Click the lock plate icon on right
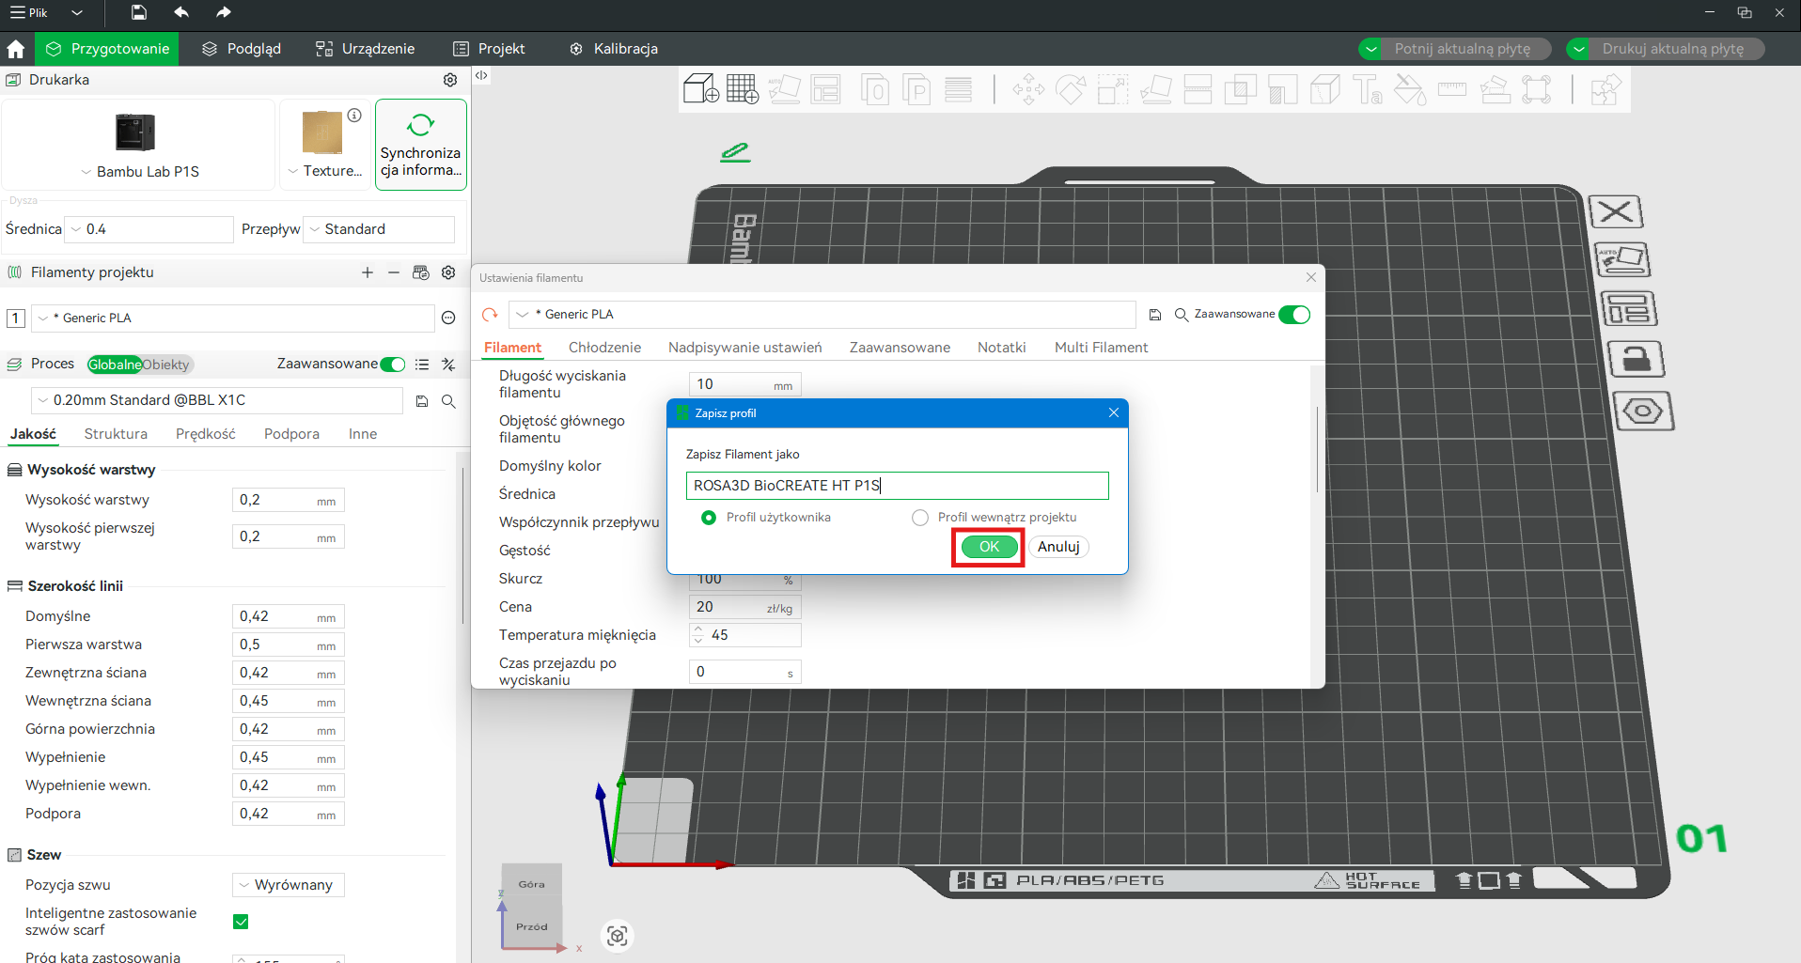Screen dimensions: 1801x963 point(1637,359)
